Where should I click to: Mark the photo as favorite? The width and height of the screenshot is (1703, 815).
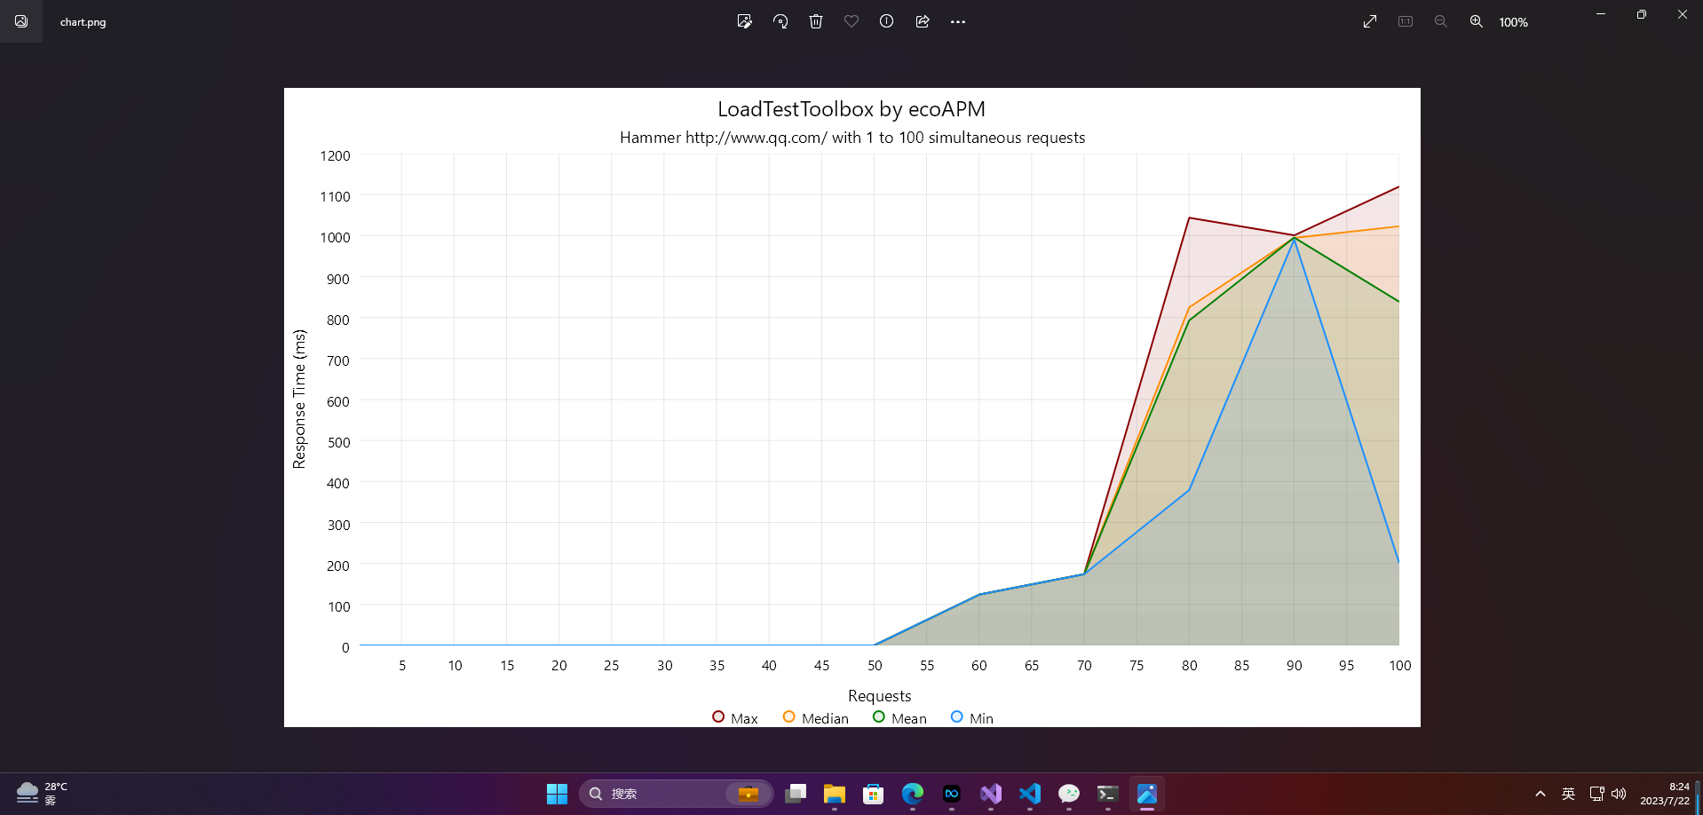pos(851,21)
